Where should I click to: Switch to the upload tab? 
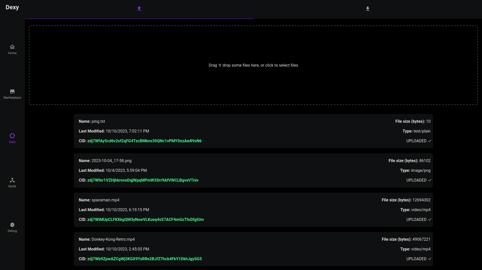click(139, 9)
